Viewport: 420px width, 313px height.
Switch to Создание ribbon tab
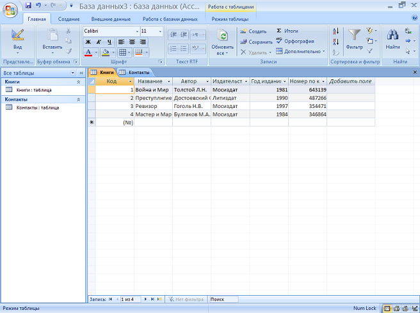69,19
